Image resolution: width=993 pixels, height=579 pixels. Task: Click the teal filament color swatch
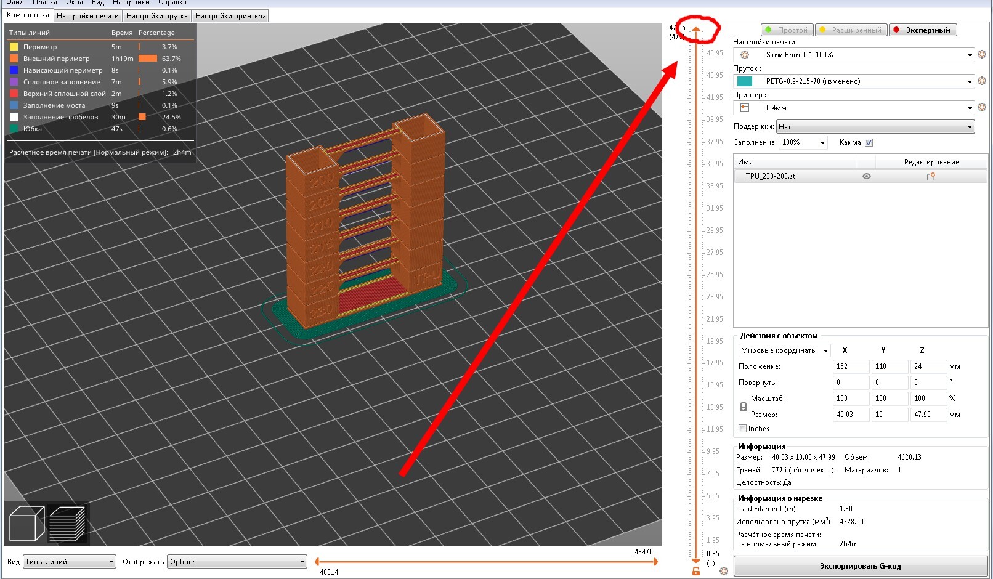[745, 81]
